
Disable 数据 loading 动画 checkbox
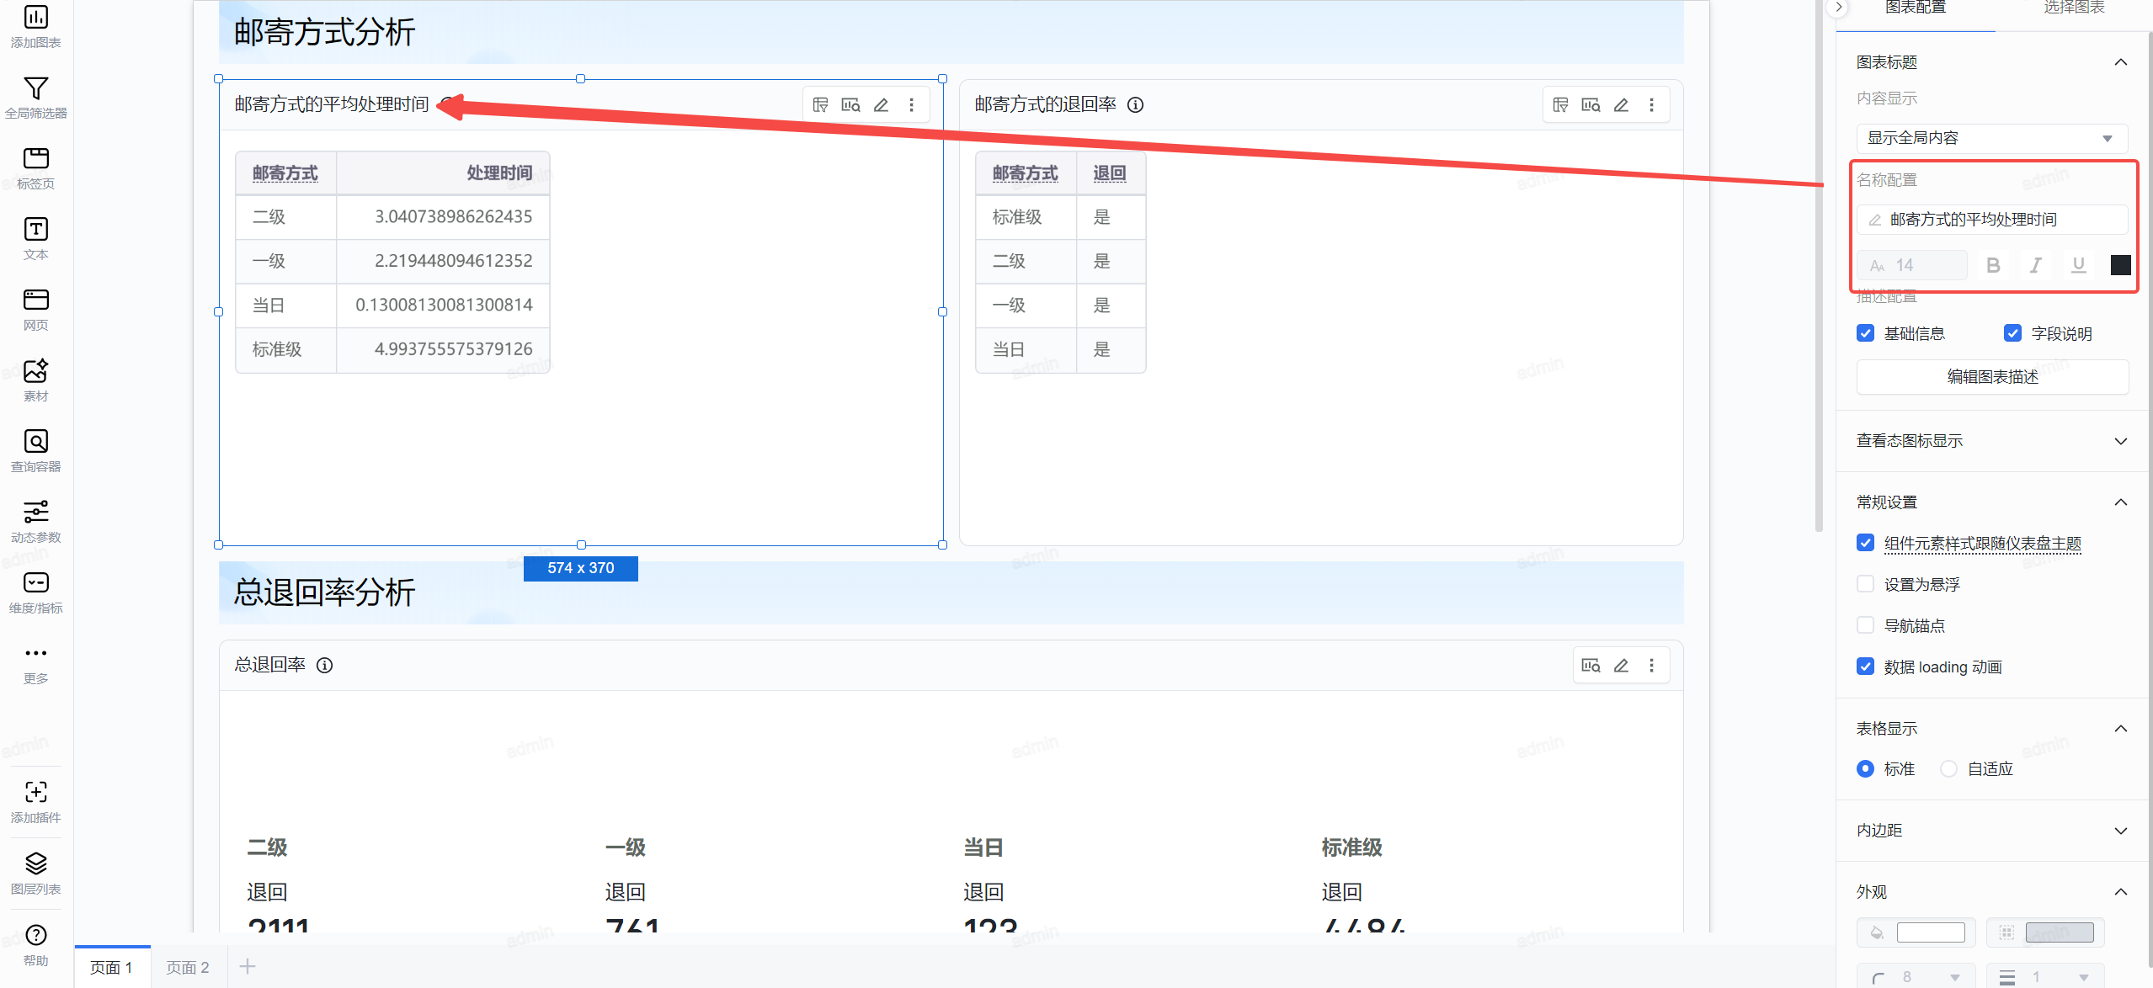(x=1865, y=667)
